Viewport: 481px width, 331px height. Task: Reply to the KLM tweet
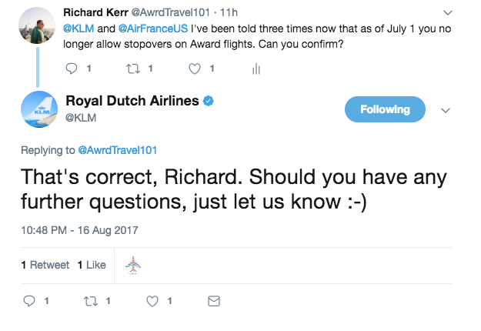pyautogui.click(x=30, y=300)
